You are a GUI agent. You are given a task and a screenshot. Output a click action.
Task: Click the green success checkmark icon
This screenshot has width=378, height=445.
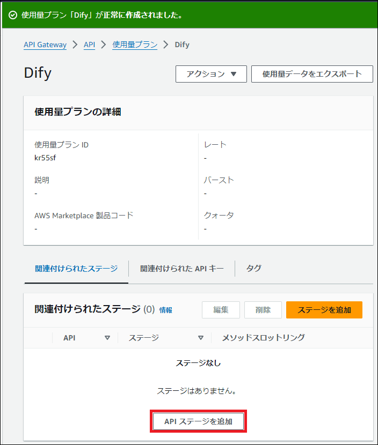pyautogui.click(x=13, y=15)
